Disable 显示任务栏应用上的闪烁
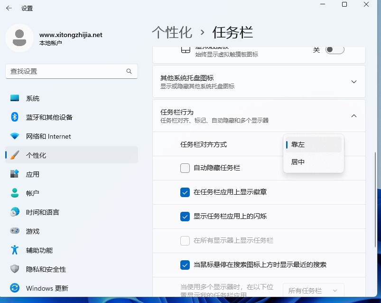 tap(185, 217)
